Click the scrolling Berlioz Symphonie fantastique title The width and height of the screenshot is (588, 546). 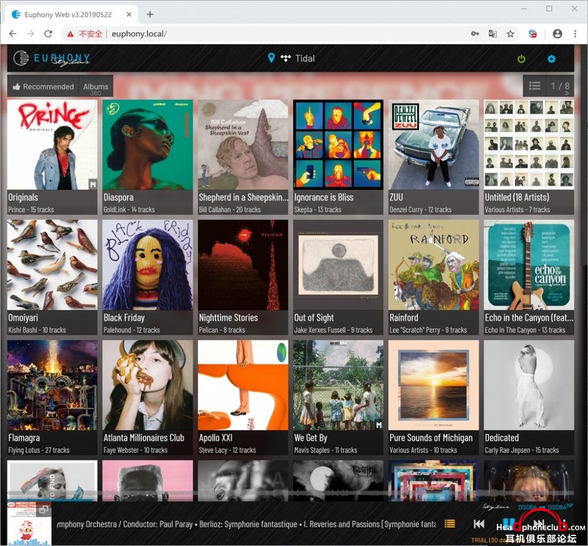(x=246, y=524)
